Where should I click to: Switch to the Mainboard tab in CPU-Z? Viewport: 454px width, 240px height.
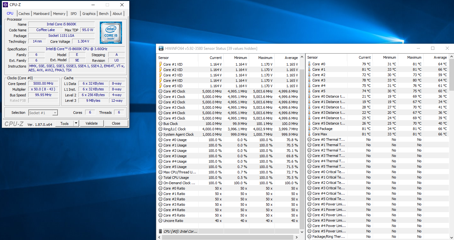(x=41, y=14)
